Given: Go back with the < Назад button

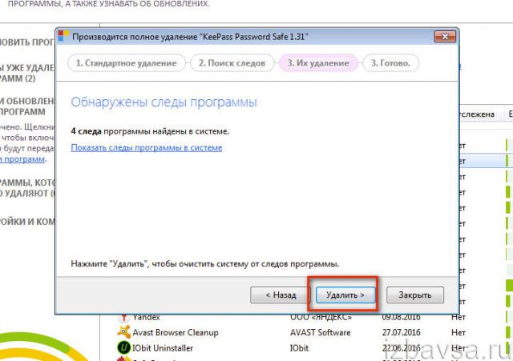Looking at the screenshot, I should pyautogui.click(x=281, y=295).
